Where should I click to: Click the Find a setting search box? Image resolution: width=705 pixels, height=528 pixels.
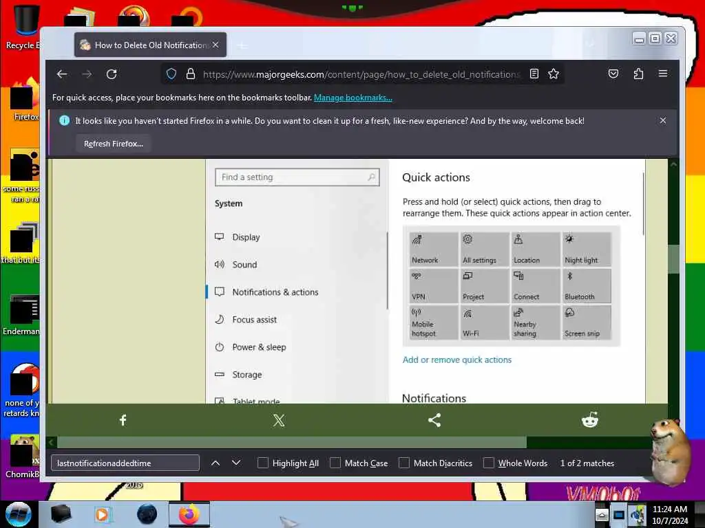(x=297, y=177)
